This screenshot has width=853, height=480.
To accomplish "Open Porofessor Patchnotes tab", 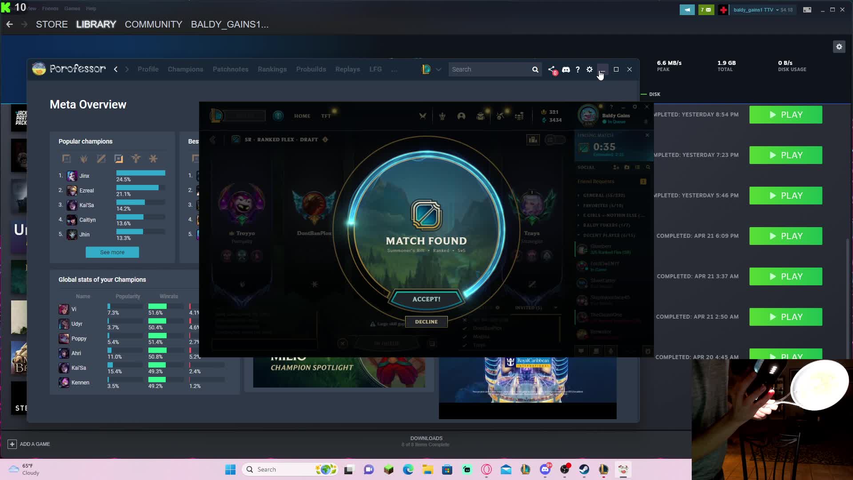I will coord(230,69).
